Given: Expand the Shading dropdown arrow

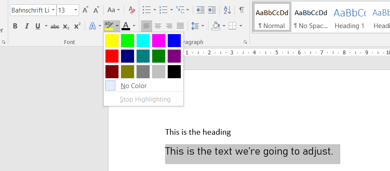Looking at the screenshot, I should tap(224, 25).
